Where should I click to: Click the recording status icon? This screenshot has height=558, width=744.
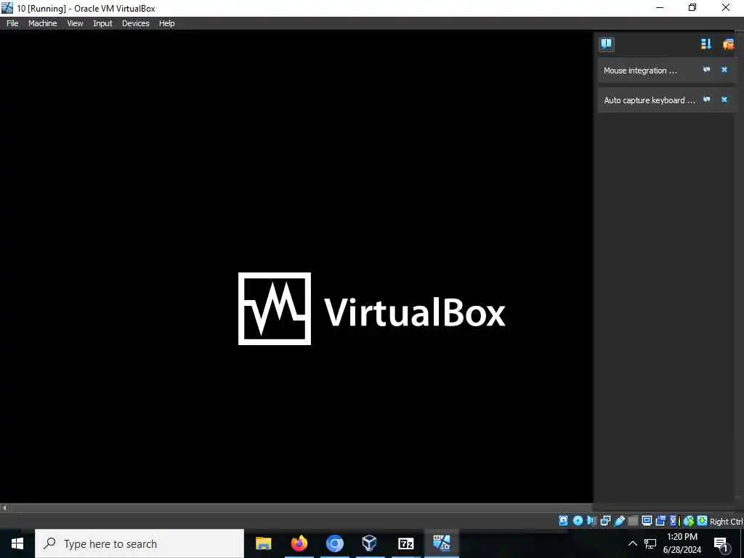660,520
